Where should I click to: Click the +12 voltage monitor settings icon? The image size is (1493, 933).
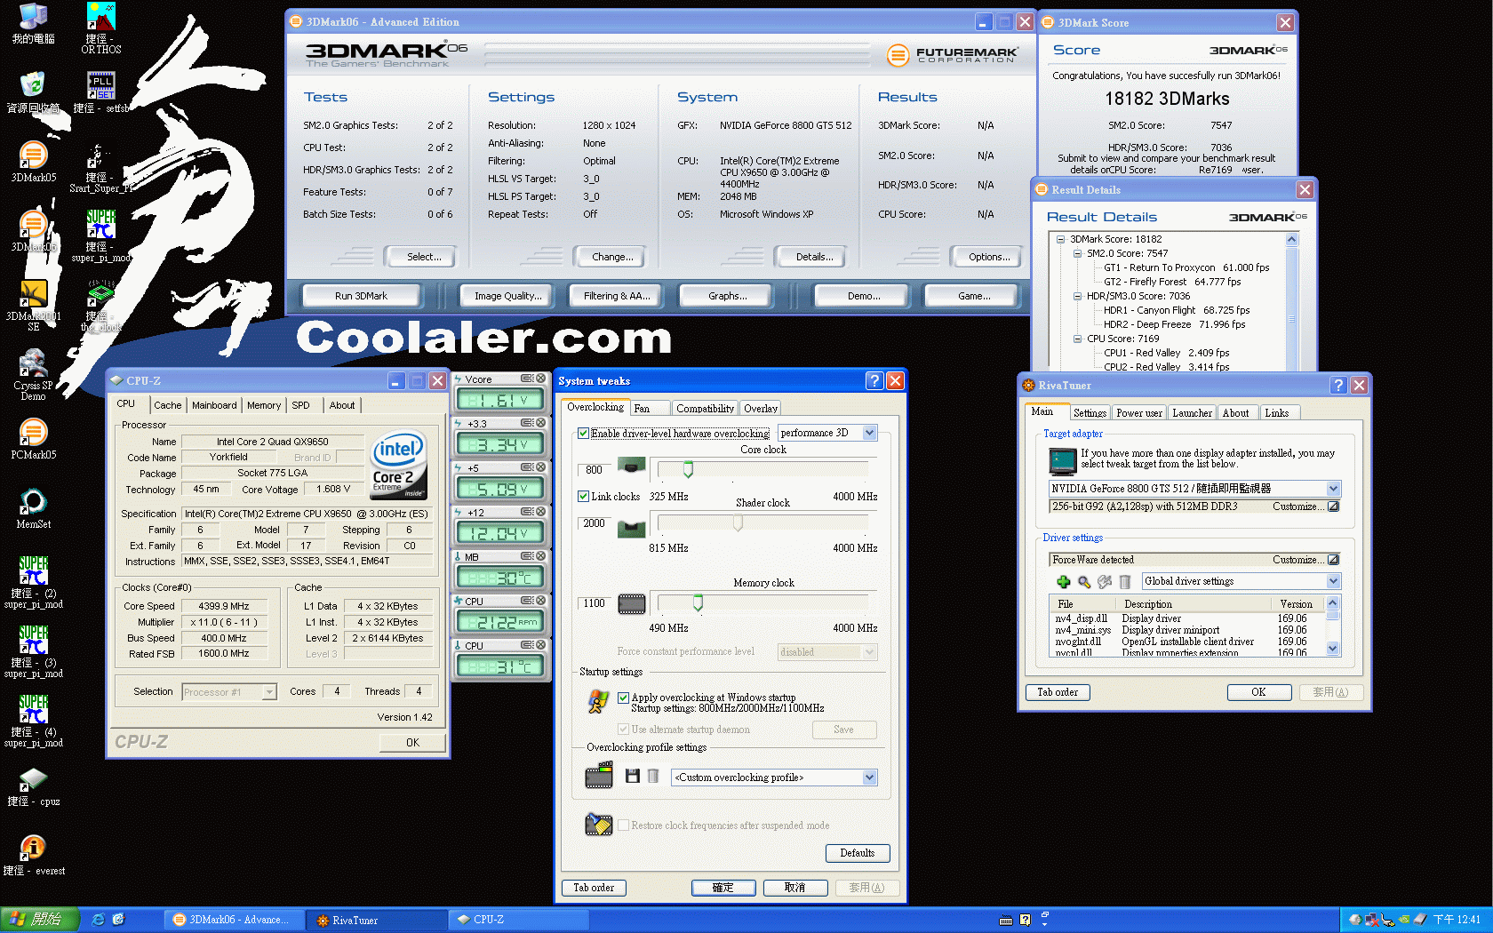(527, 512)
